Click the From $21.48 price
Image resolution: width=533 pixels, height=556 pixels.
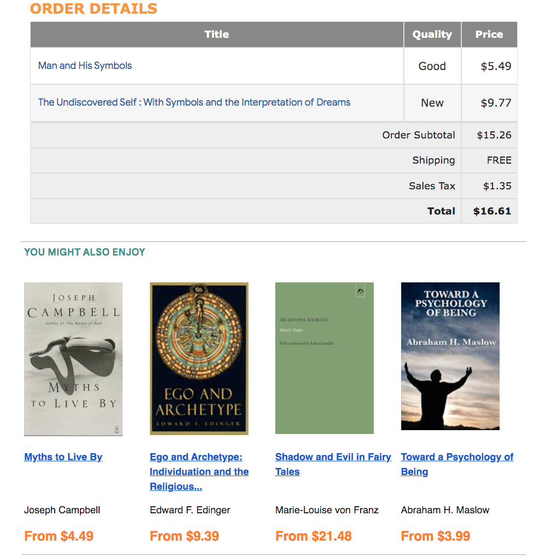pos(314,536)
